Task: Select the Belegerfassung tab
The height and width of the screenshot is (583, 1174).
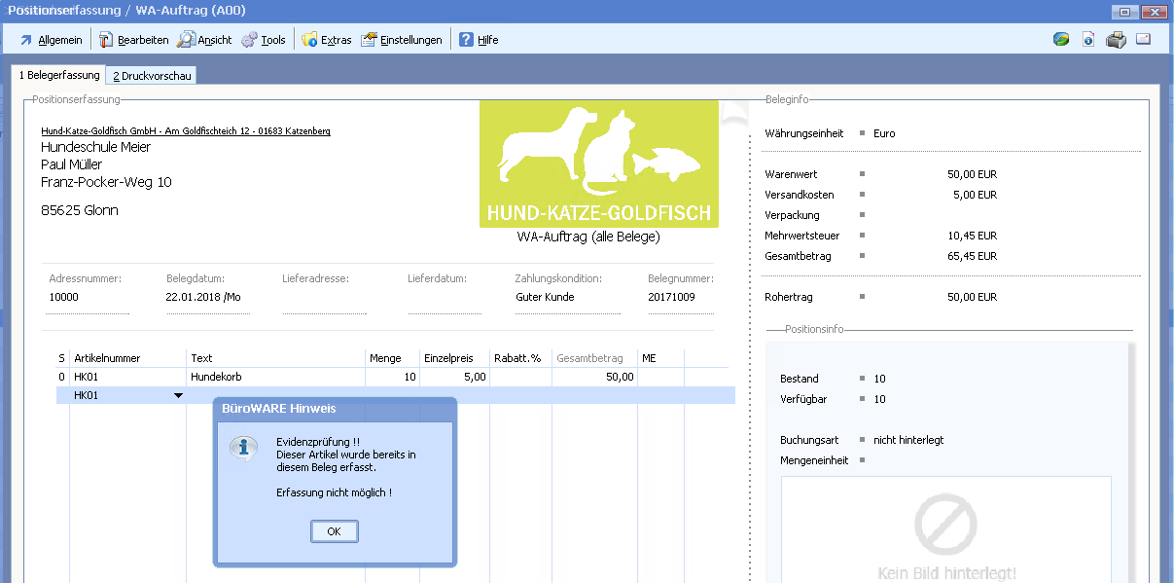Action: tap(59, 76)
